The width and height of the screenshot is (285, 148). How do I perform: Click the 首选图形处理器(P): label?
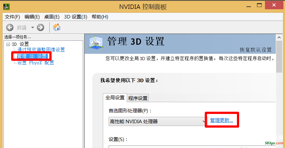coord(130,110)
